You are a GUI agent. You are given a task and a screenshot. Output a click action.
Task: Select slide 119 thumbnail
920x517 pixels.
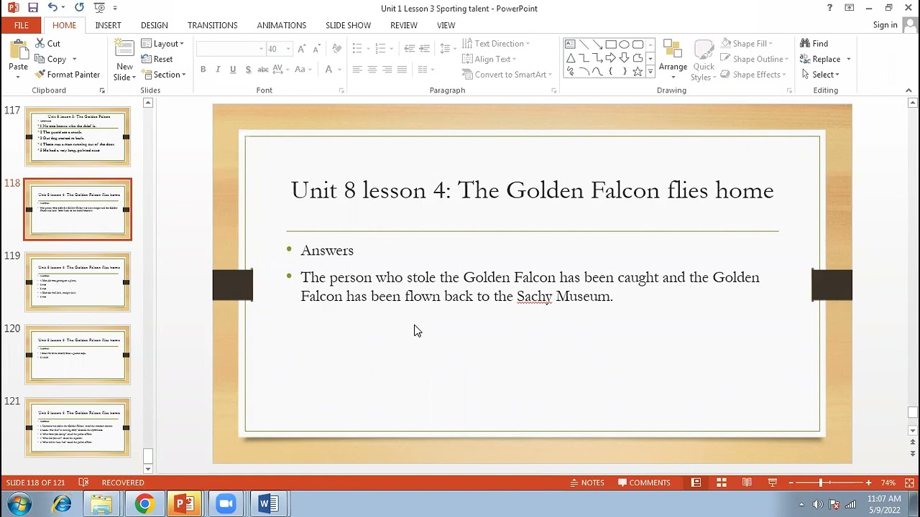coord(78,281)
